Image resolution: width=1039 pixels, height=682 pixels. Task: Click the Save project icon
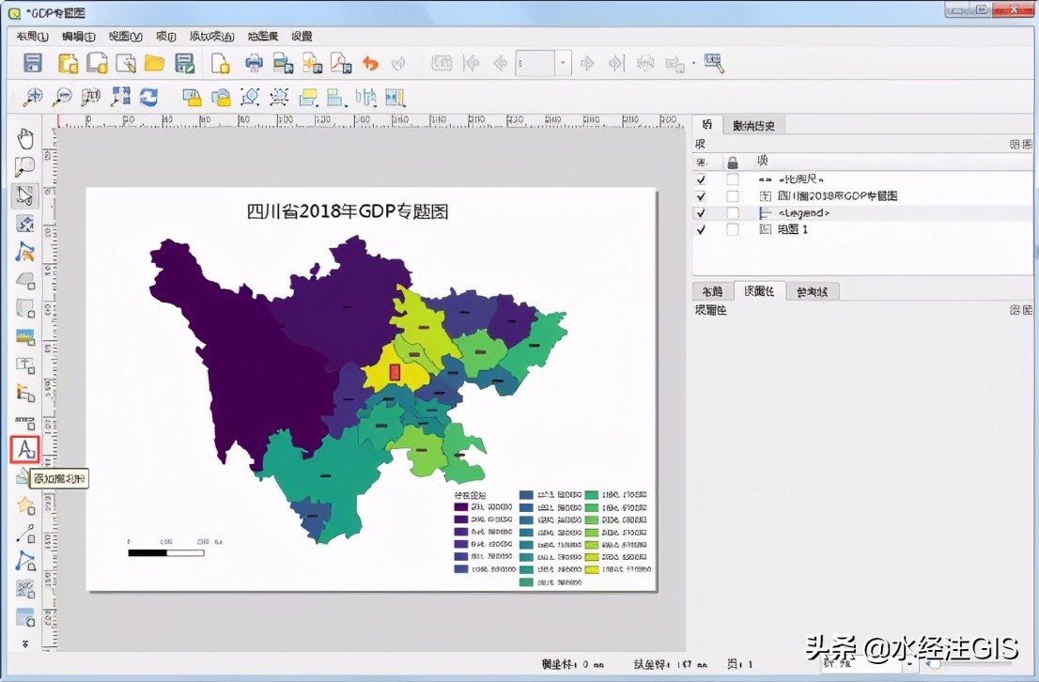pyautogui.click(x=33, y=64)
